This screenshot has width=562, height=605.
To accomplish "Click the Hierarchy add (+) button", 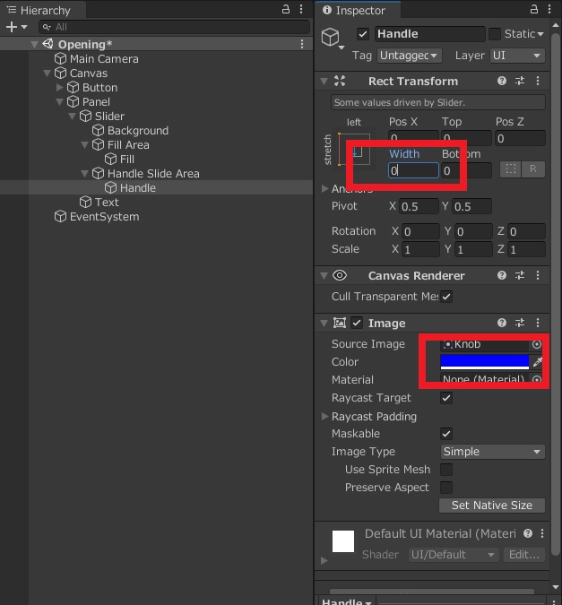I will pos(12,27).
